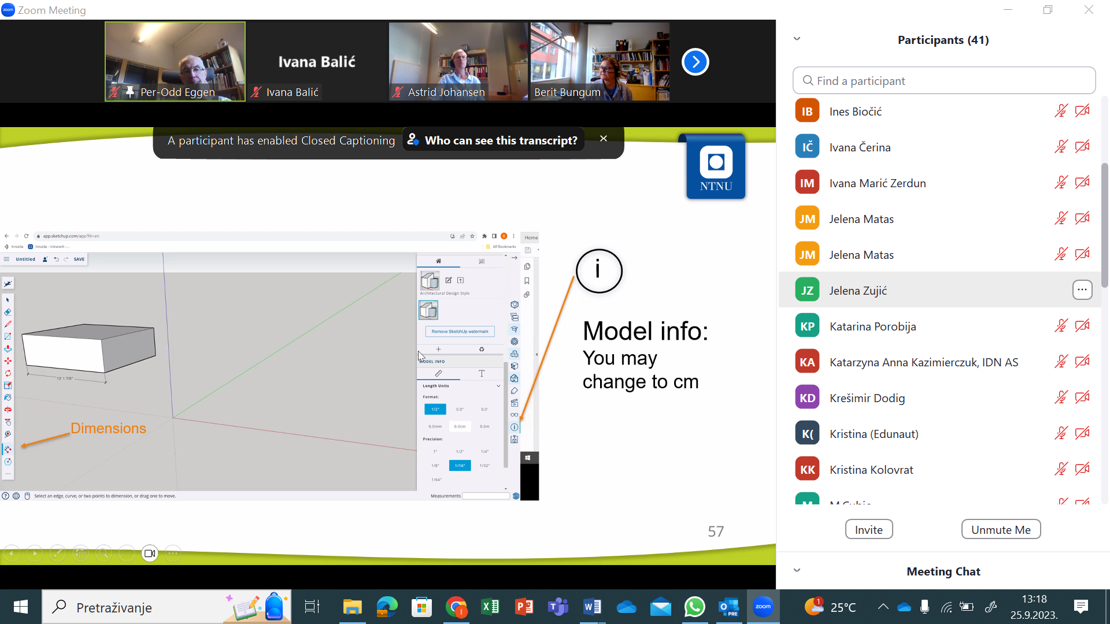
Task: Click the battery status tray icon
Action: (967, 607)
